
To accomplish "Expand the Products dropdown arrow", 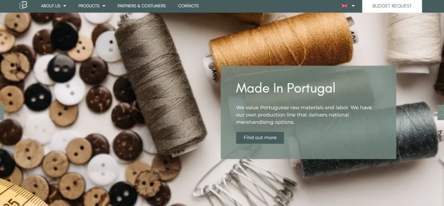I will pyautogui.click(x=104, y=6).
